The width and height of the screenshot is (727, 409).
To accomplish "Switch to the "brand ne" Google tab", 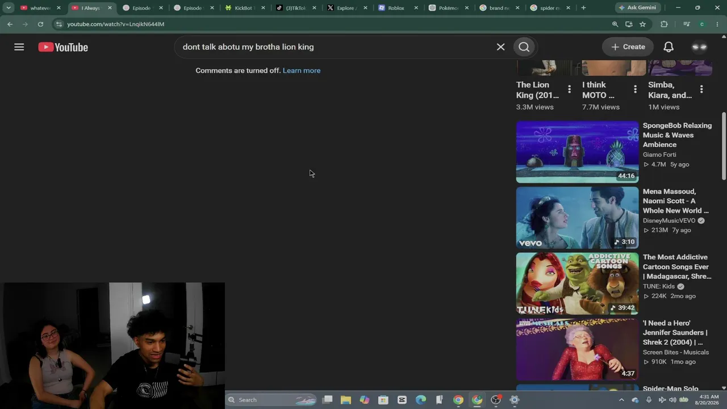I will tap(500, 8).
